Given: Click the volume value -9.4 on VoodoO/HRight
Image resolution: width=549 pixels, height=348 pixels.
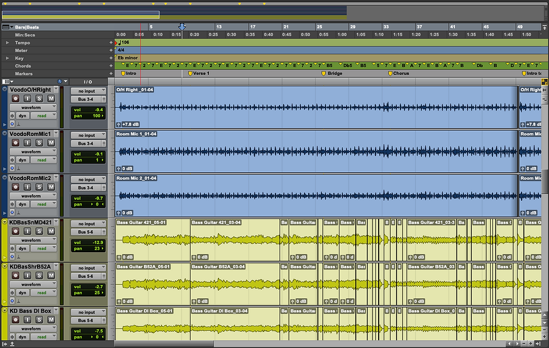Looking at the screenshot, I should point(99,110).
